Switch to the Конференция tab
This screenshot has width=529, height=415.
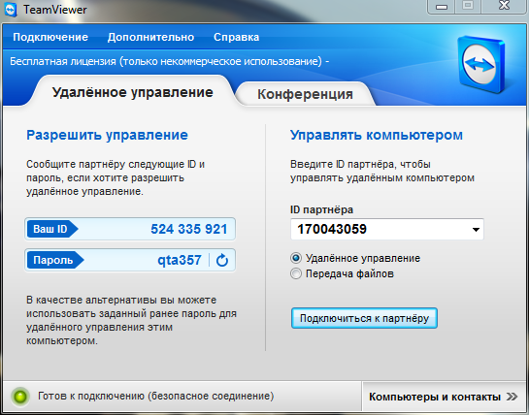(x=305, y=94)
